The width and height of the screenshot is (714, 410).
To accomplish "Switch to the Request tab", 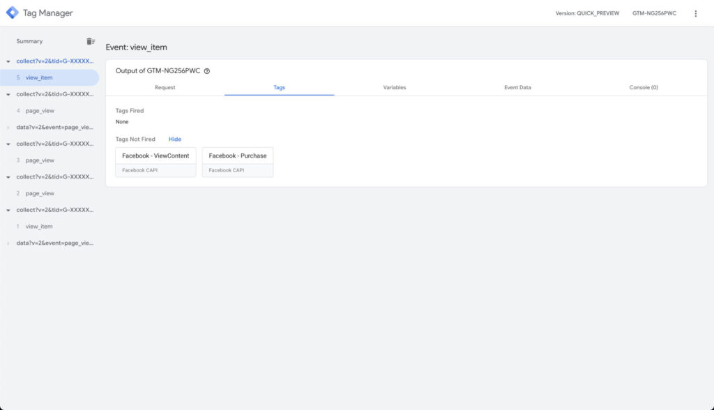I will point(165,88).
